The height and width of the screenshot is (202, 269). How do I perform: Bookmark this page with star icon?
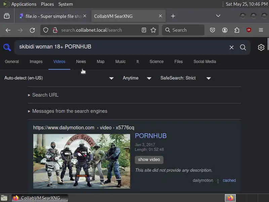click(153, 30)
